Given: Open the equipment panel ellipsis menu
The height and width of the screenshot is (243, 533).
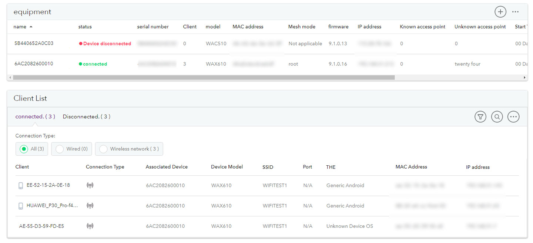Looking at the screenshot, I should [x=515, y=11].
